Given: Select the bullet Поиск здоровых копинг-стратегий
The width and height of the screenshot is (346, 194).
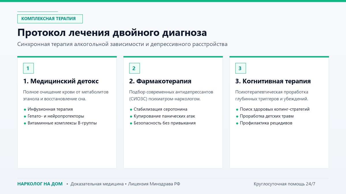Looking at the screenshot, I should [x=275, y=109].
